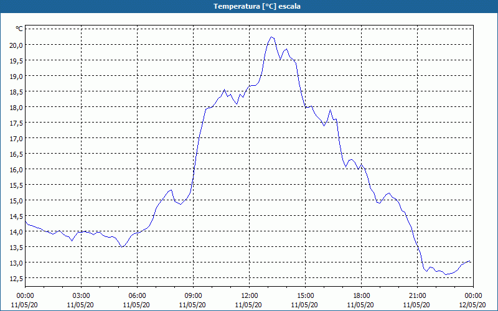Click the 11/05/20 date under 12:00
The height and width of the screenshot is (311, 498).
pyautogui.click(x=248, y=305)
